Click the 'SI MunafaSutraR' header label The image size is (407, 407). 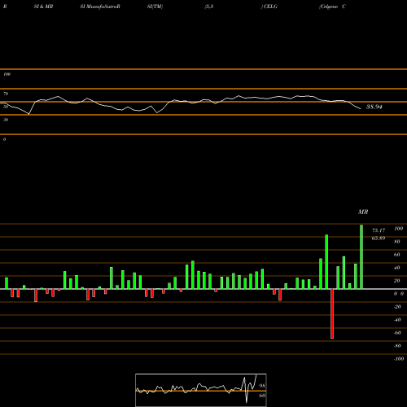100,7
